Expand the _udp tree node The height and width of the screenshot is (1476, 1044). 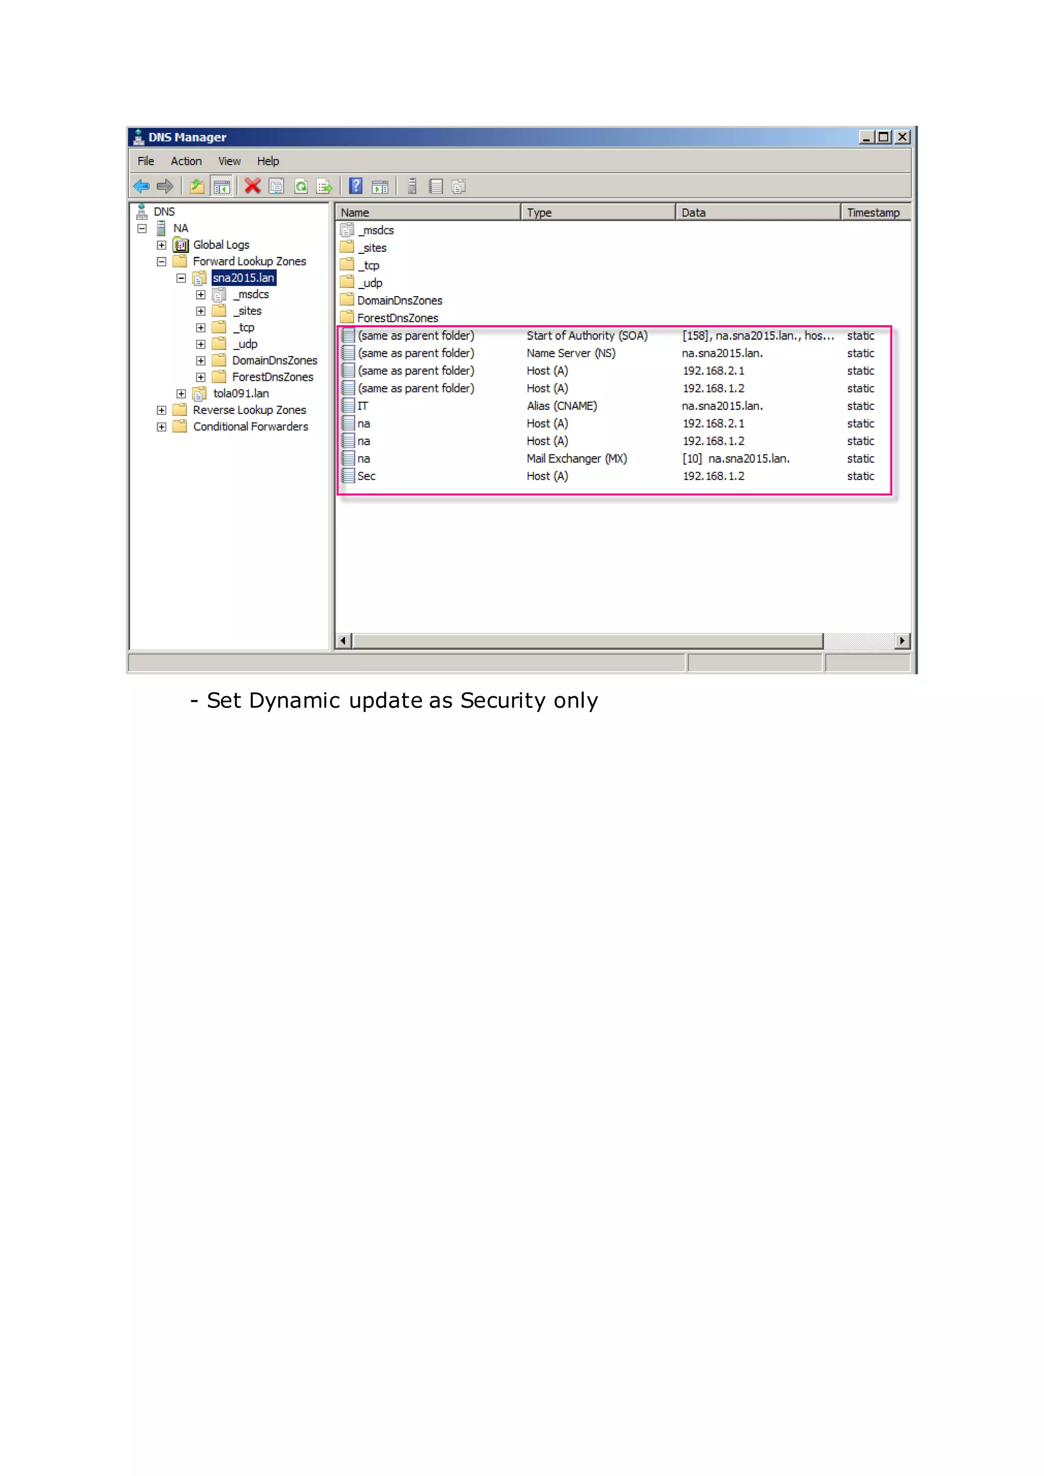tap(200, 344)
